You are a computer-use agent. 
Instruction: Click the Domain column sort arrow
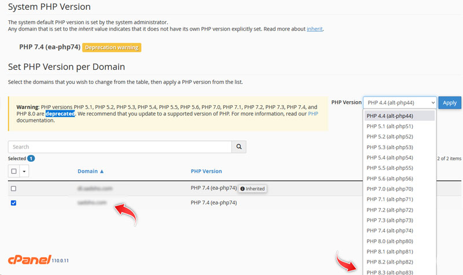pyautogui.click(x=102, y=171)
